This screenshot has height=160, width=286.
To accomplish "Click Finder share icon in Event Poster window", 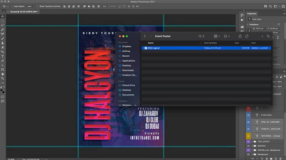I will [x=240, y=36].
